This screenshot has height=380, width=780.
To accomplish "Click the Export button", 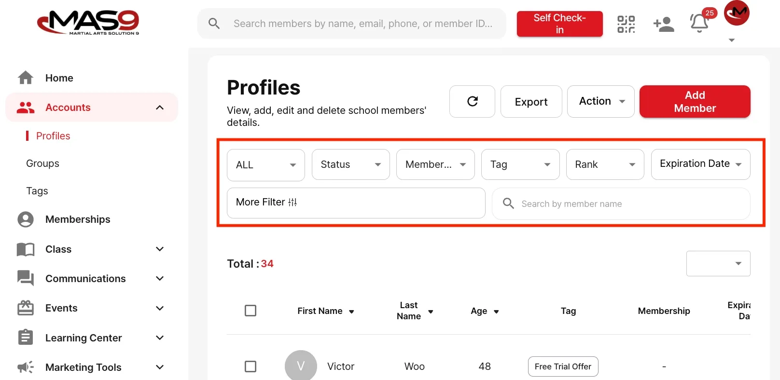I will click(x=531, y=101).
